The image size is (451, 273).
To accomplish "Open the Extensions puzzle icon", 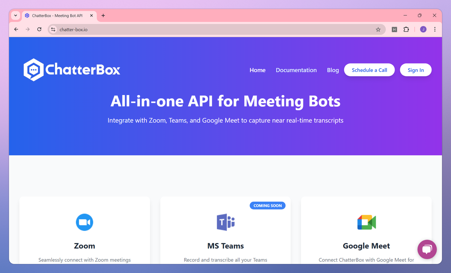I will coord(406,29).
